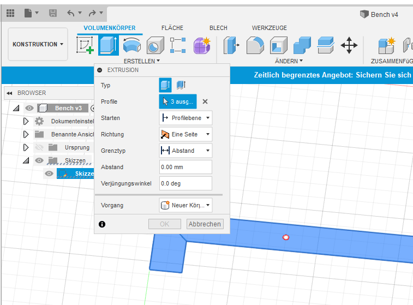The width and height of the screenshot is (413, 305).
Task: Open the Grenztyp Abstand dropdown
Action: tap(185, 151)
